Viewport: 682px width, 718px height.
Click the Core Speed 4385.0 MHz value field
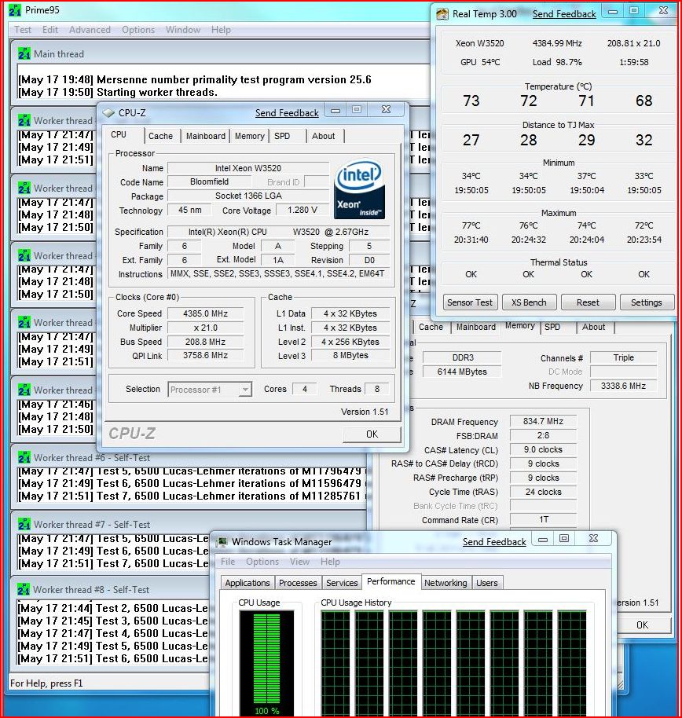205,313
